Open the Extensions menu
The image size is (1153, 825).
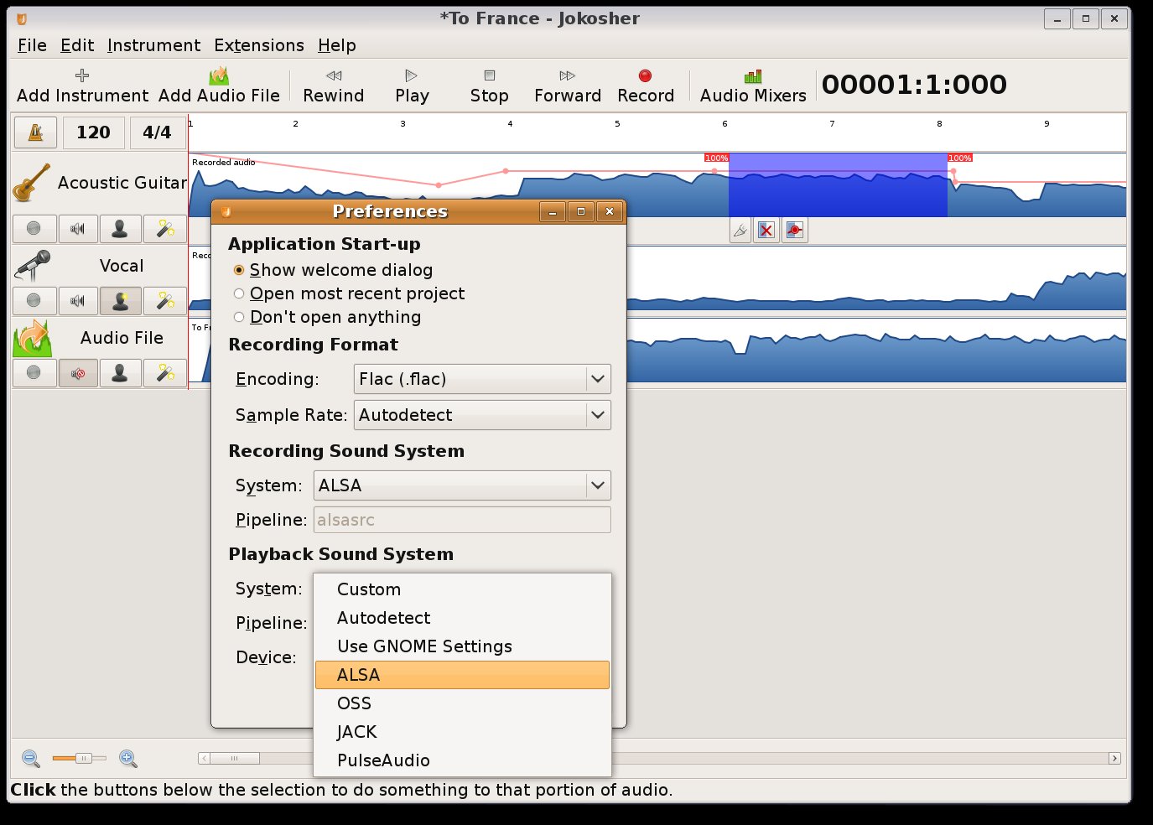click(x=259, y=45)
